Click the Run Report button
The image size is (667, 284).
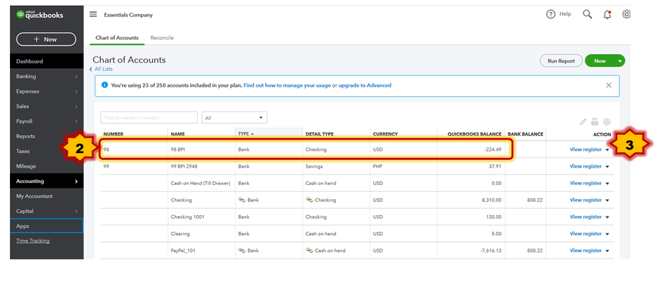[x=561, y=61]
